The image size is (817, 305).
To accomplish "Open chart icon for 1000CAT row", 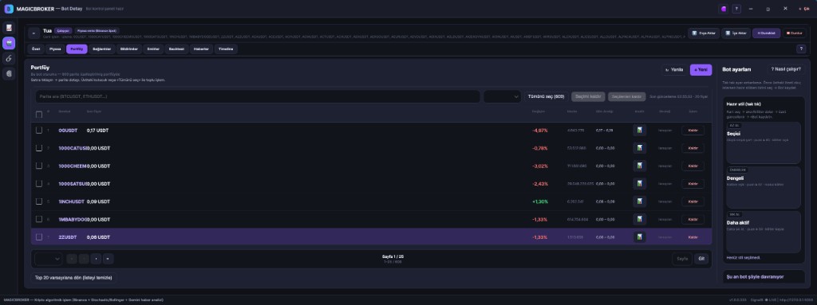I will (x=639, y=148).
